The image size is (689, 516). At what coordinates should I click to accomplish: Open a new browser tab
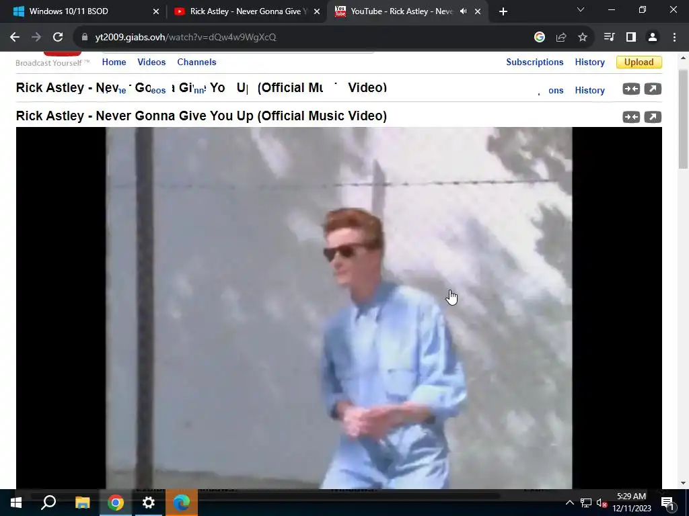[x=503, y=11]
